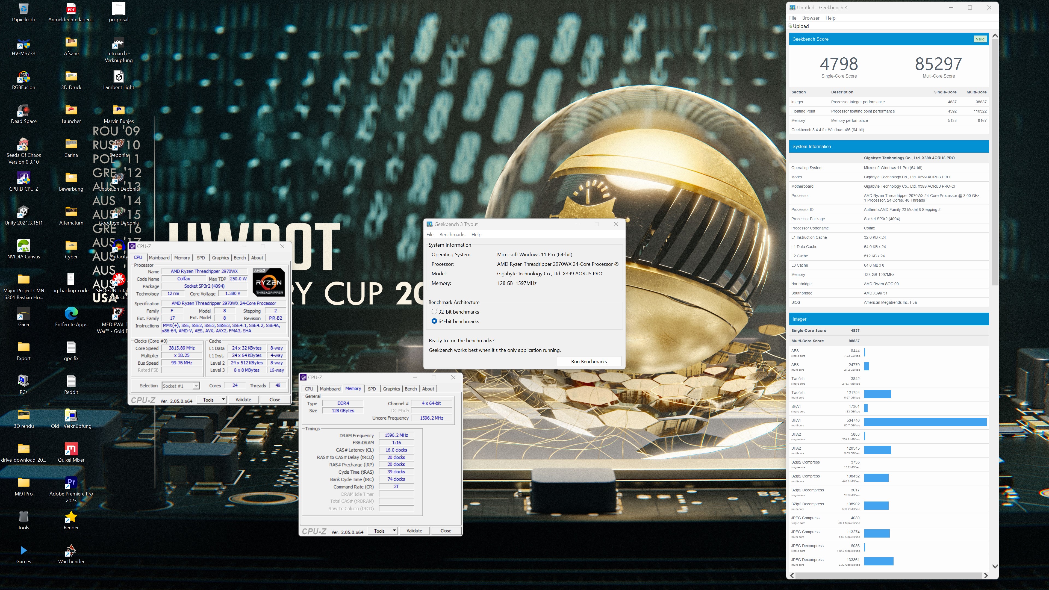Open Graphics tab in upper CPU-Z window
The height and width of the screenshot is (590, 1049).
click(220, 258)
